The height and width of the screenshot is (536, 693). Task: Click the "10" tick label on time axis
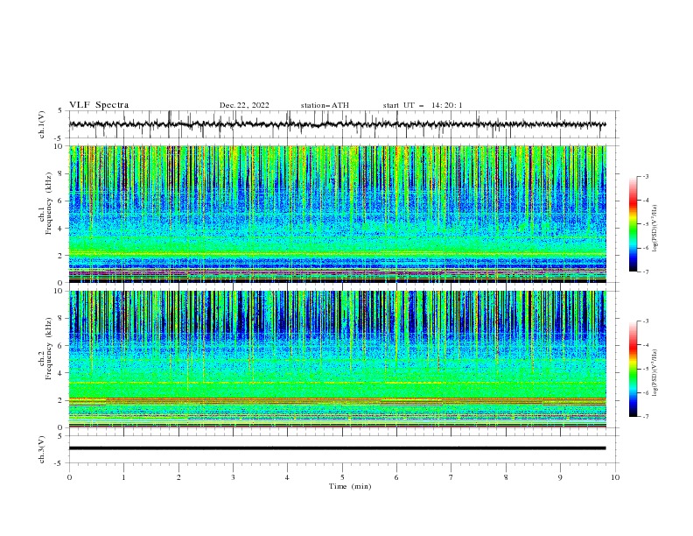click(x=615, y=477)
